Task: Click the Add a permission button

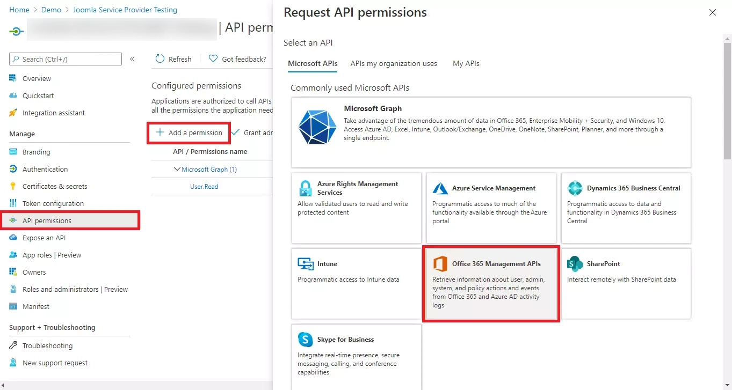Action: 189,133
